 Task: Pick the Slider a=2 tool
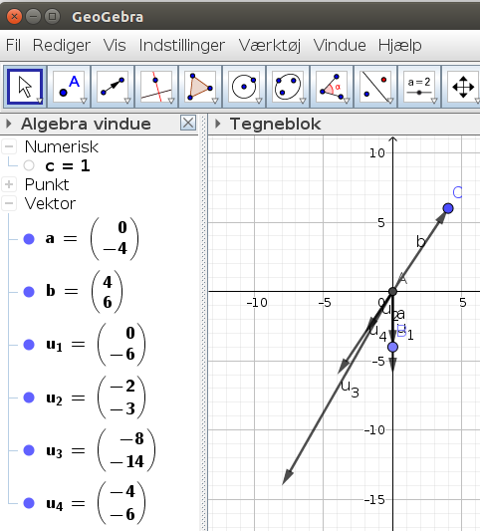tap(419, 87)
